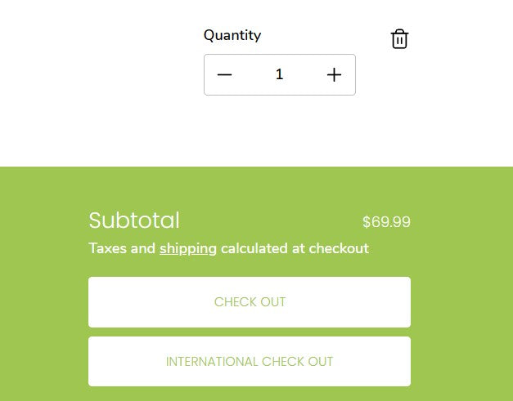
Task: Click the $69.99 subtotal amount
Action: pos(386,222)
